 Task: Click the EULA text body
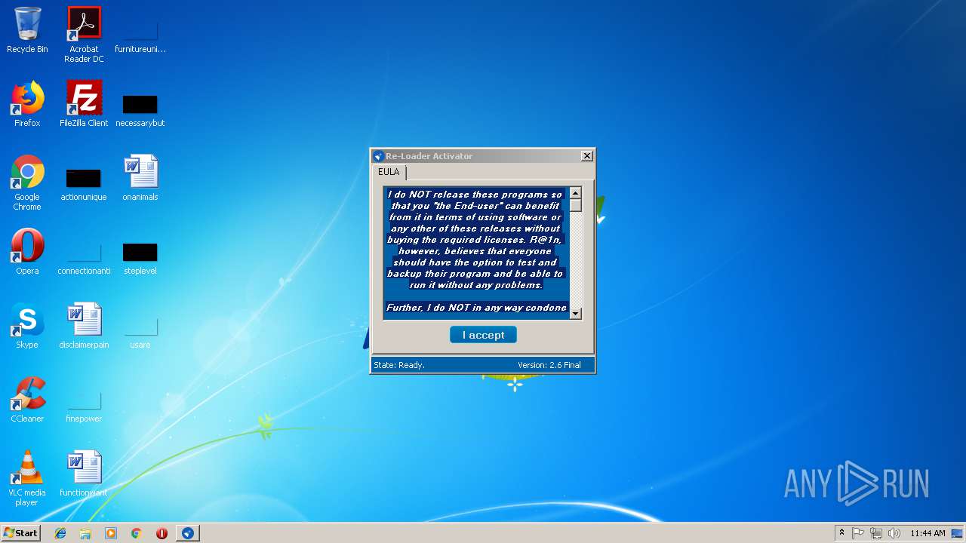tap(476, 253)
